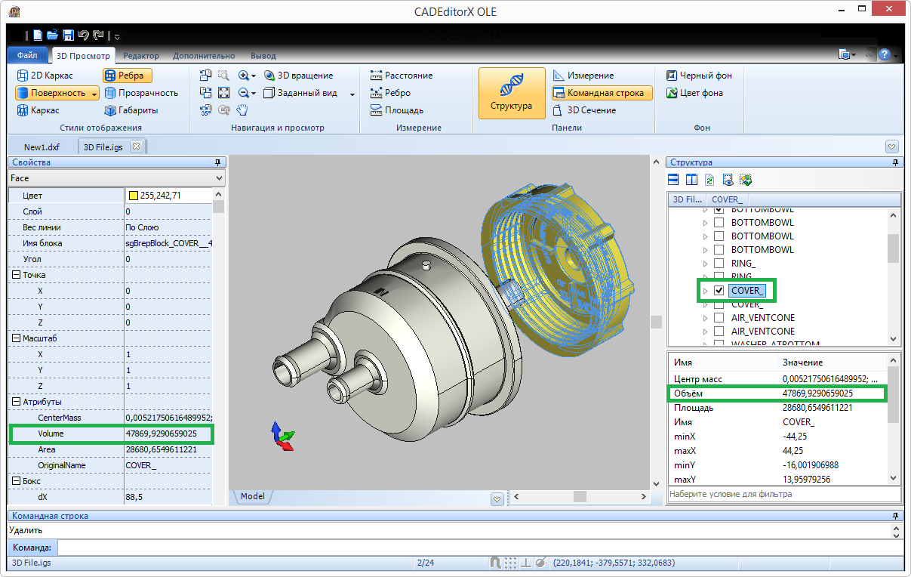Viewport: 911px width, 577px height.
Task: Switch to 2D Каркас view
Action: [x=45, y=76]
